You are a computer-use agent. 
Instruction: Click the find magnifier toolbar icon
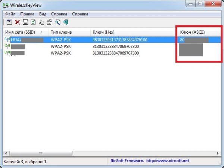[58, 22]
